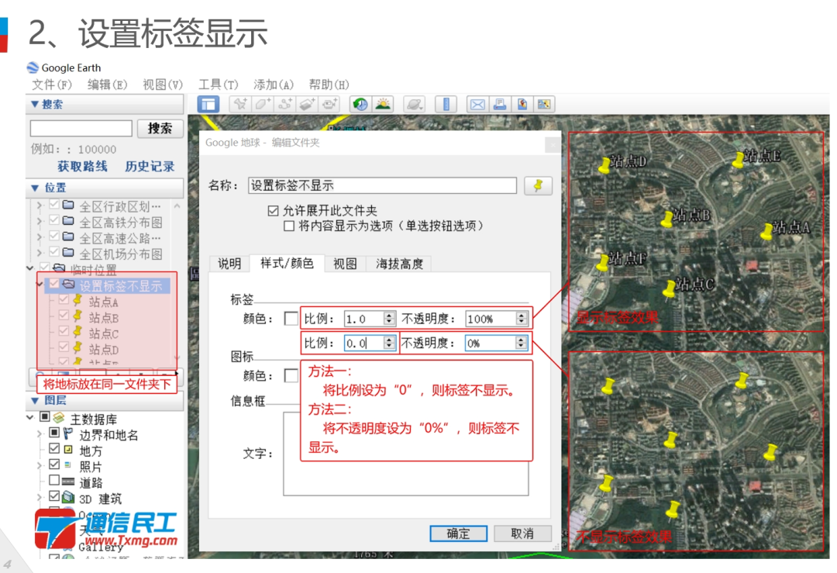The width and height of the screenshot is (837, 573).
Task: Expand the 边界和地名 layer arrow
Action: point(40,433)
